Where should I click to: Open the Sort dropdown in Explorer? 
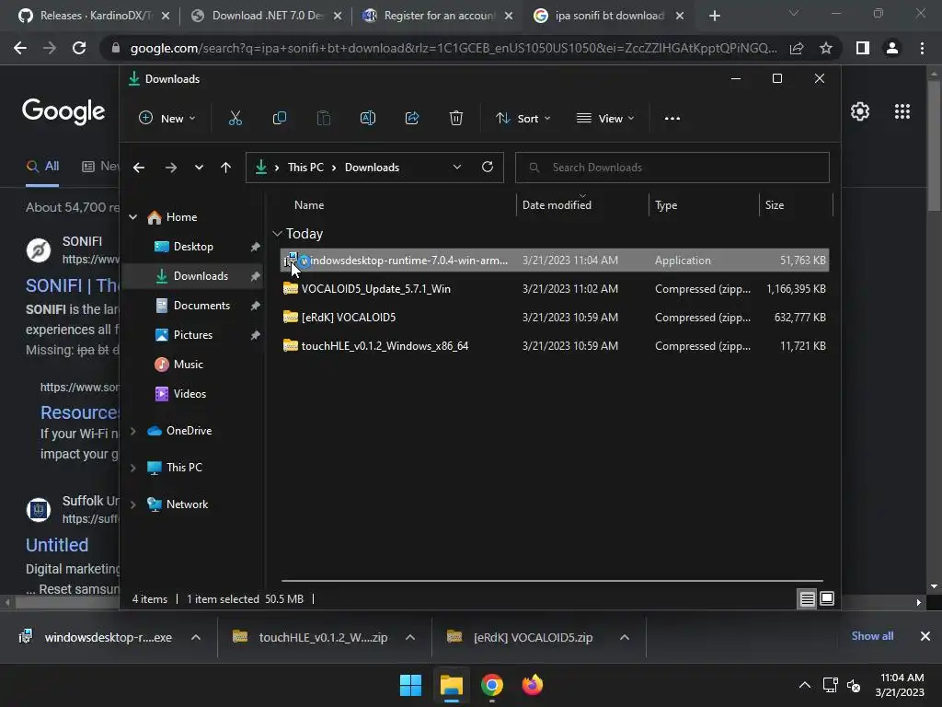pos(523,119)
